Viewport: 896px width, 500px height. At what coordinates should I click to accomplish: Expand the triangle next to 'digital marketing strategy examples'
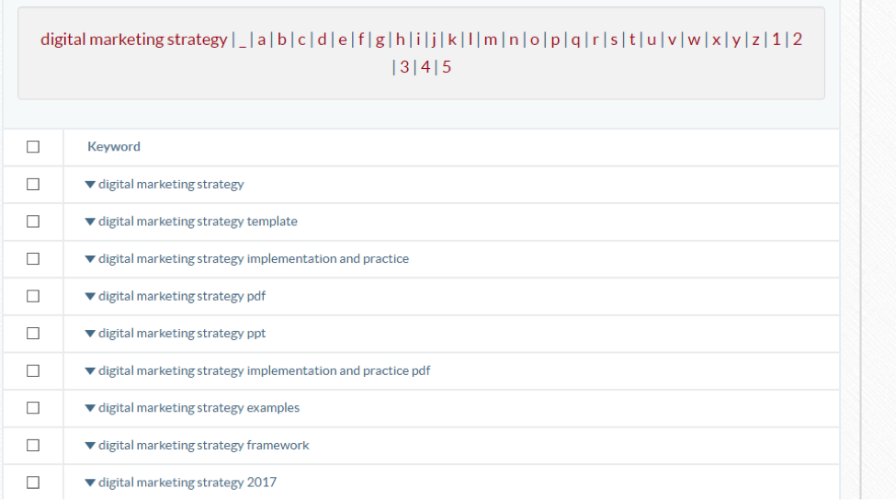coord(90,408)
